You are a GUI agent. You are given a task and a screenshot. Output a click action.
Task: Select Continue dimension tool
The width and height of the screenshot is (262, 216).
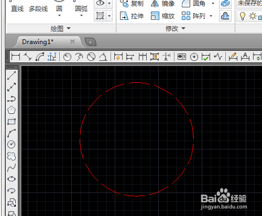point(143,57)
